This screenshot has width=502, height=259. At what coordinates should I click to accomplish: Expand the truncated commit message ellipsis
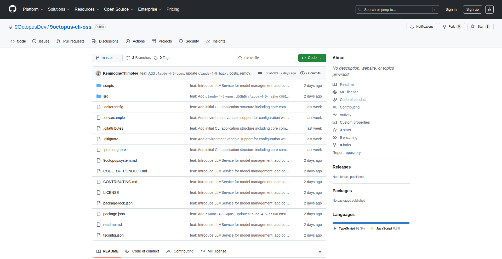260,73
